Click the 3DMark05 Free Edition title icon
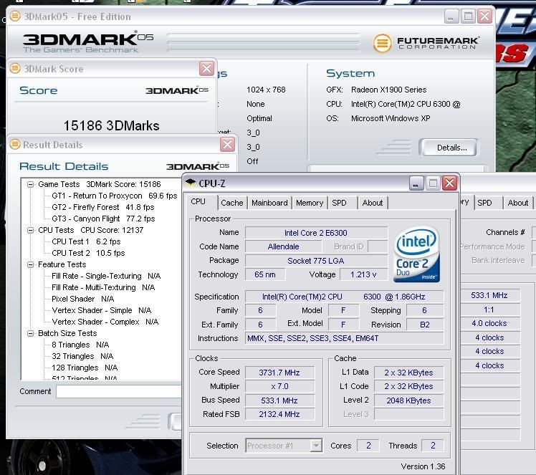 pyautogui.click(x=16, y=16)
